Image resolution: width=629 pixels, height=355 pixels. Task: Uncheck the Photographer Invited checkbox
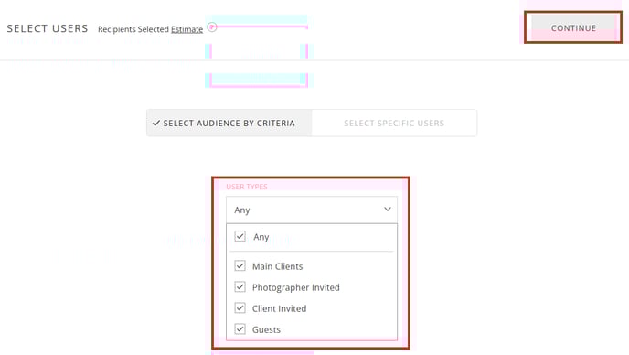click(x=240, y=286)
